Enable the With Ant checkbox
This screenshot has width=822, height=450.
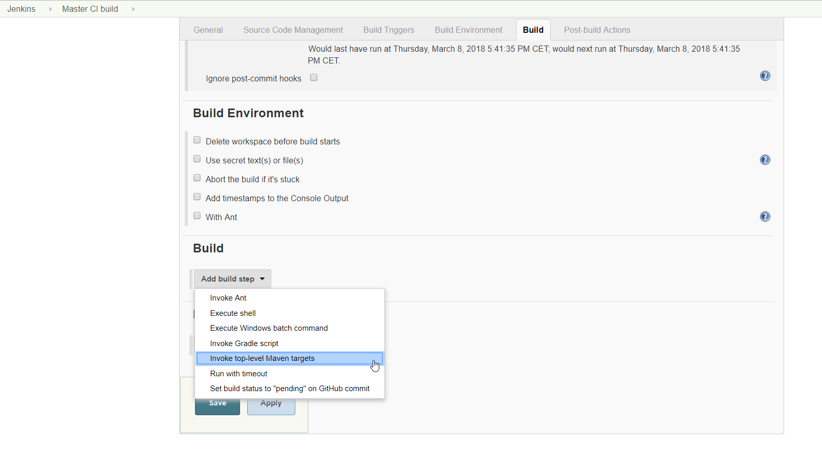[x=197, y=216]
